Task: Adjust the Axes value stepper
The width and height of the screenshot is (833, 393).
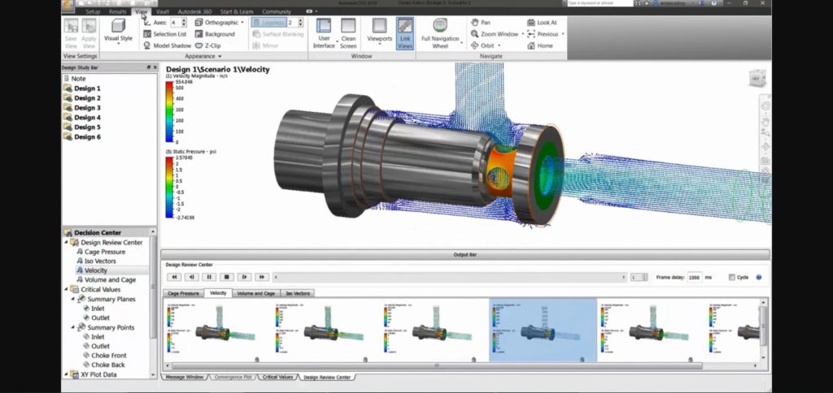Action: click(184, 22)
